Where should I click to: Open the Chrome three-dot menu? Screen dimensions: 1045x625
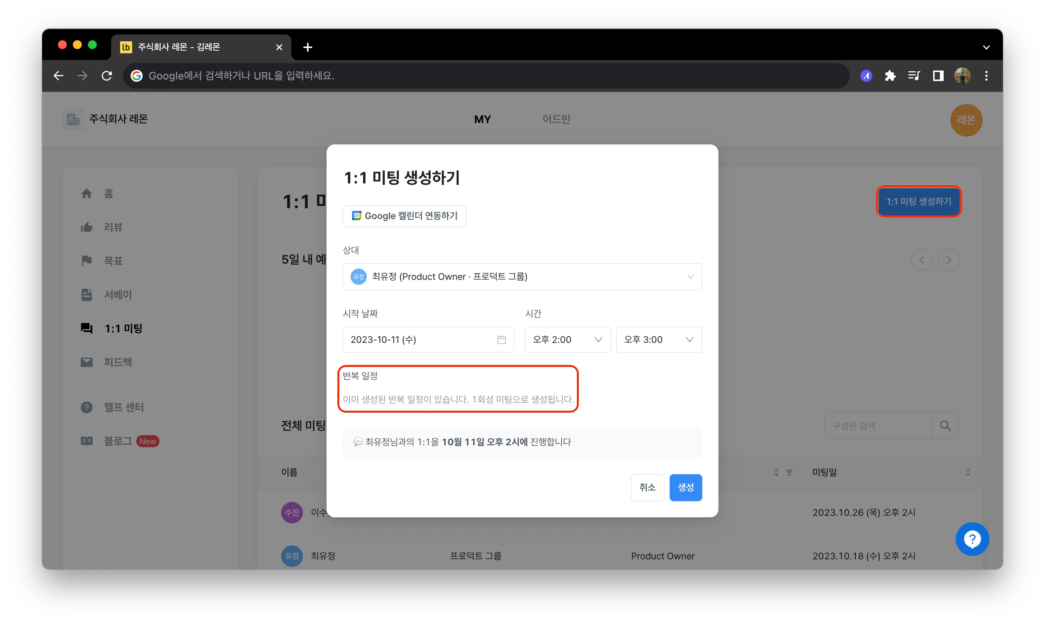(x=986, y=76)
